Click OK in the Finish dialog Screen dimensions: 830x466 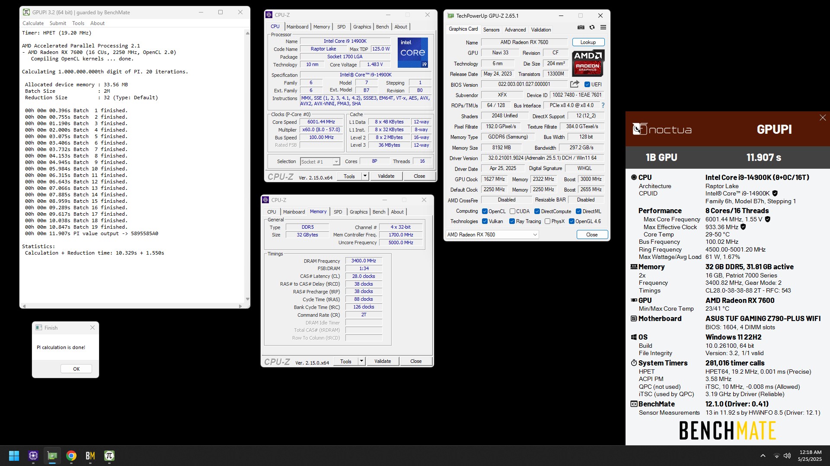76,369
